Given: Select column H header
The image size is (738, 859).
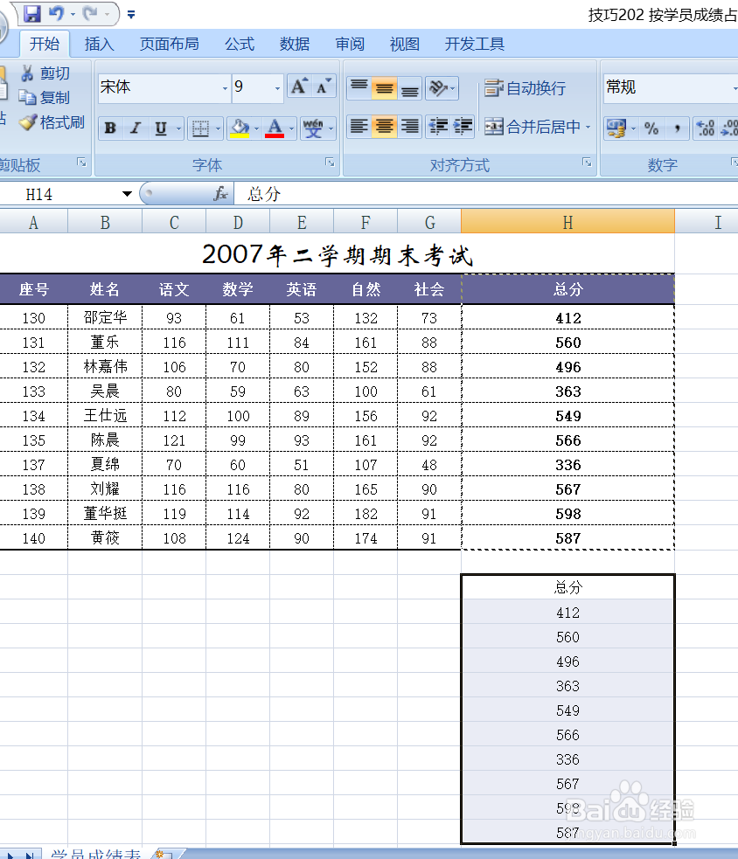Looking at the screenshot, I should click(567, 222).
